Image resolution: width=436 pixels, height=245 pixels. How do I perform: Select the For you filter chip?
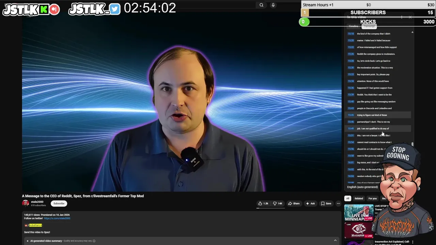click(372, 198)
